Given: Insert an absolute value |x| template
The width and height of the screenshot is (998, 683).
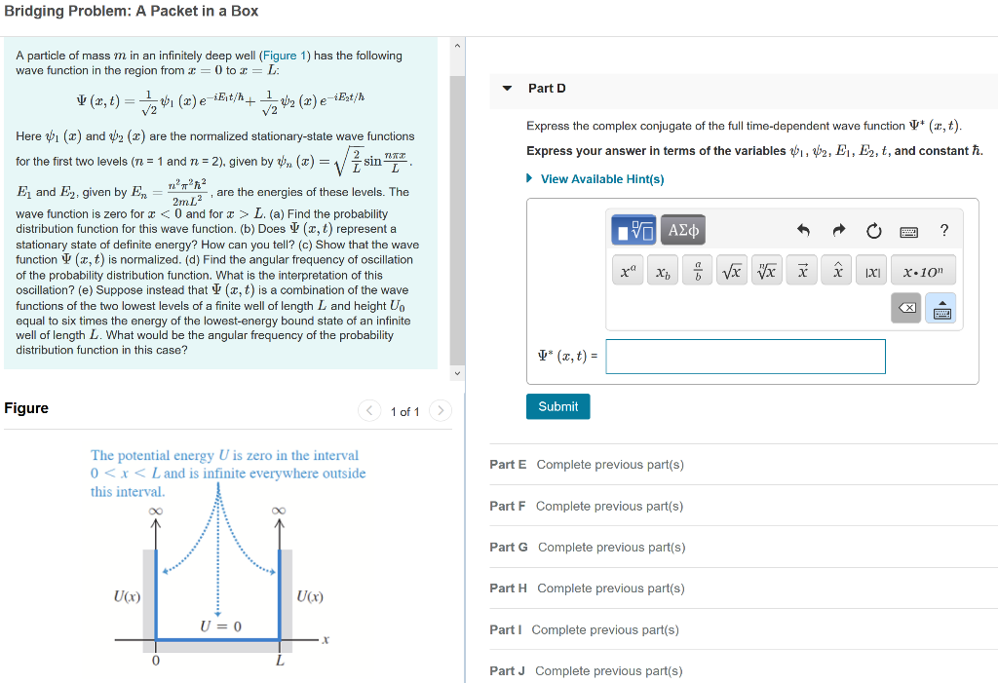Looking at the screenshot, I should tap(872, 270).
